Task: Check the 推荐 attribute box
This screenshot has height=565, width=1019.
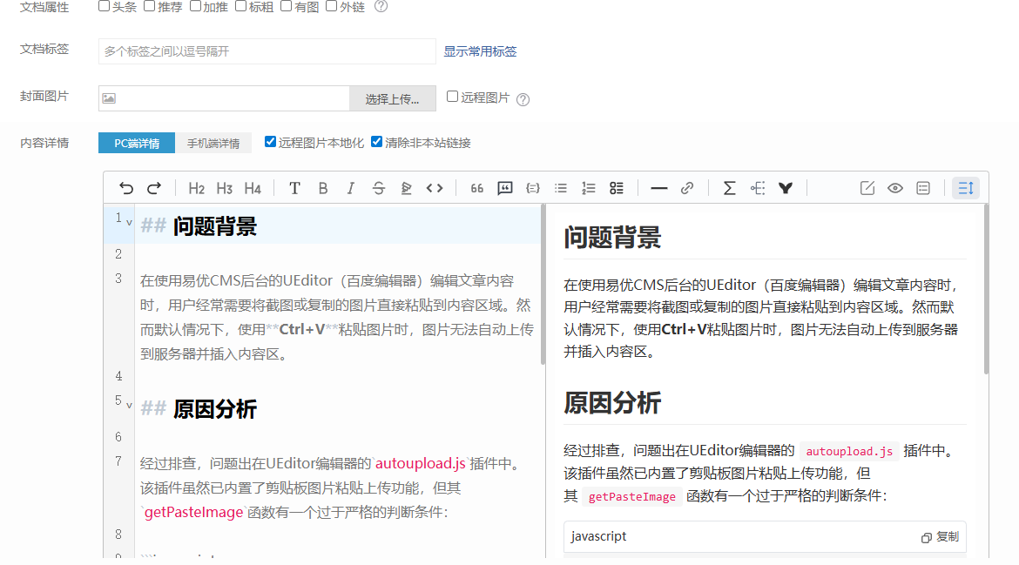Action: tap(150, 6)
